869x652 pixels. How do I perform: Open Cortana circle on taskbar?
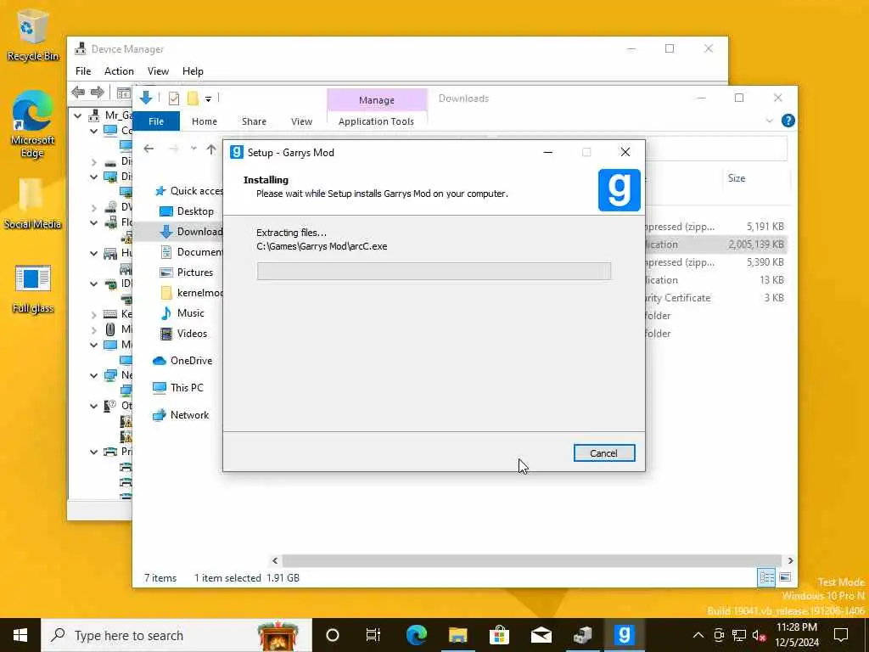coord(333,635)
